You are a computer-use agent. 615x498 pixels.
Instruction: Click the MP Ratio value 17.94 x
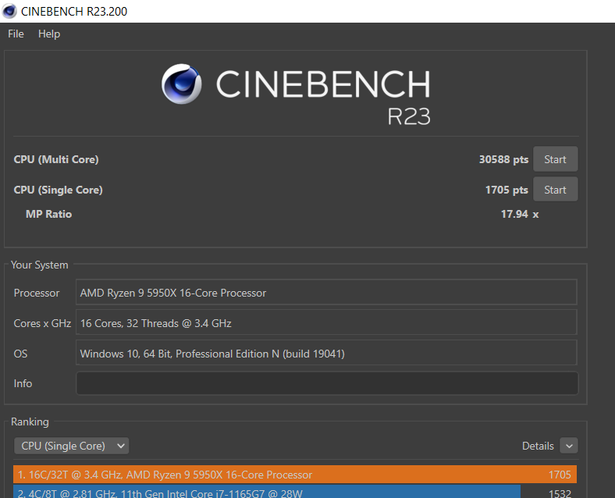coord(520,214)
